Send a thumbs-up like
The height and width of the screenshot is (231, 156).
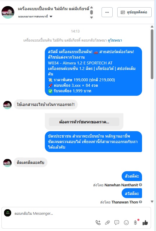(x=145, y=223)
